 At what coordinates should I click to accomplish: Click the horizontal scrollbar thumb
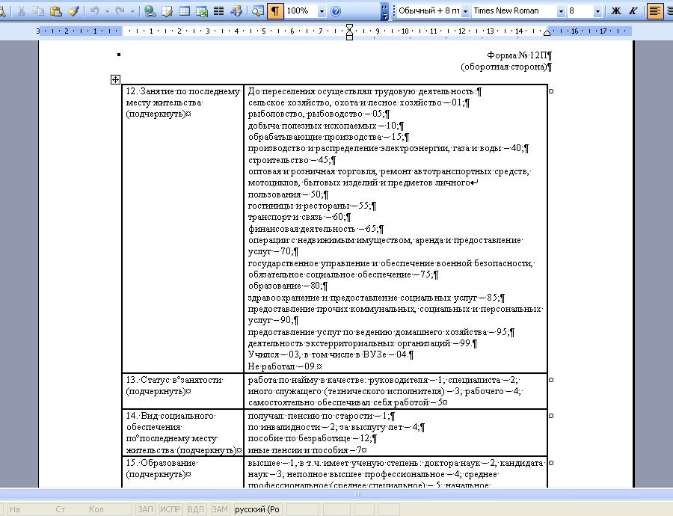358,494
